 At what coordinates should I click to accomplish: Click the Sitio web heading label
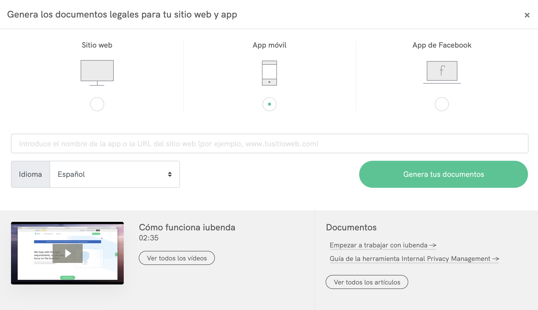tap(97, 45)
